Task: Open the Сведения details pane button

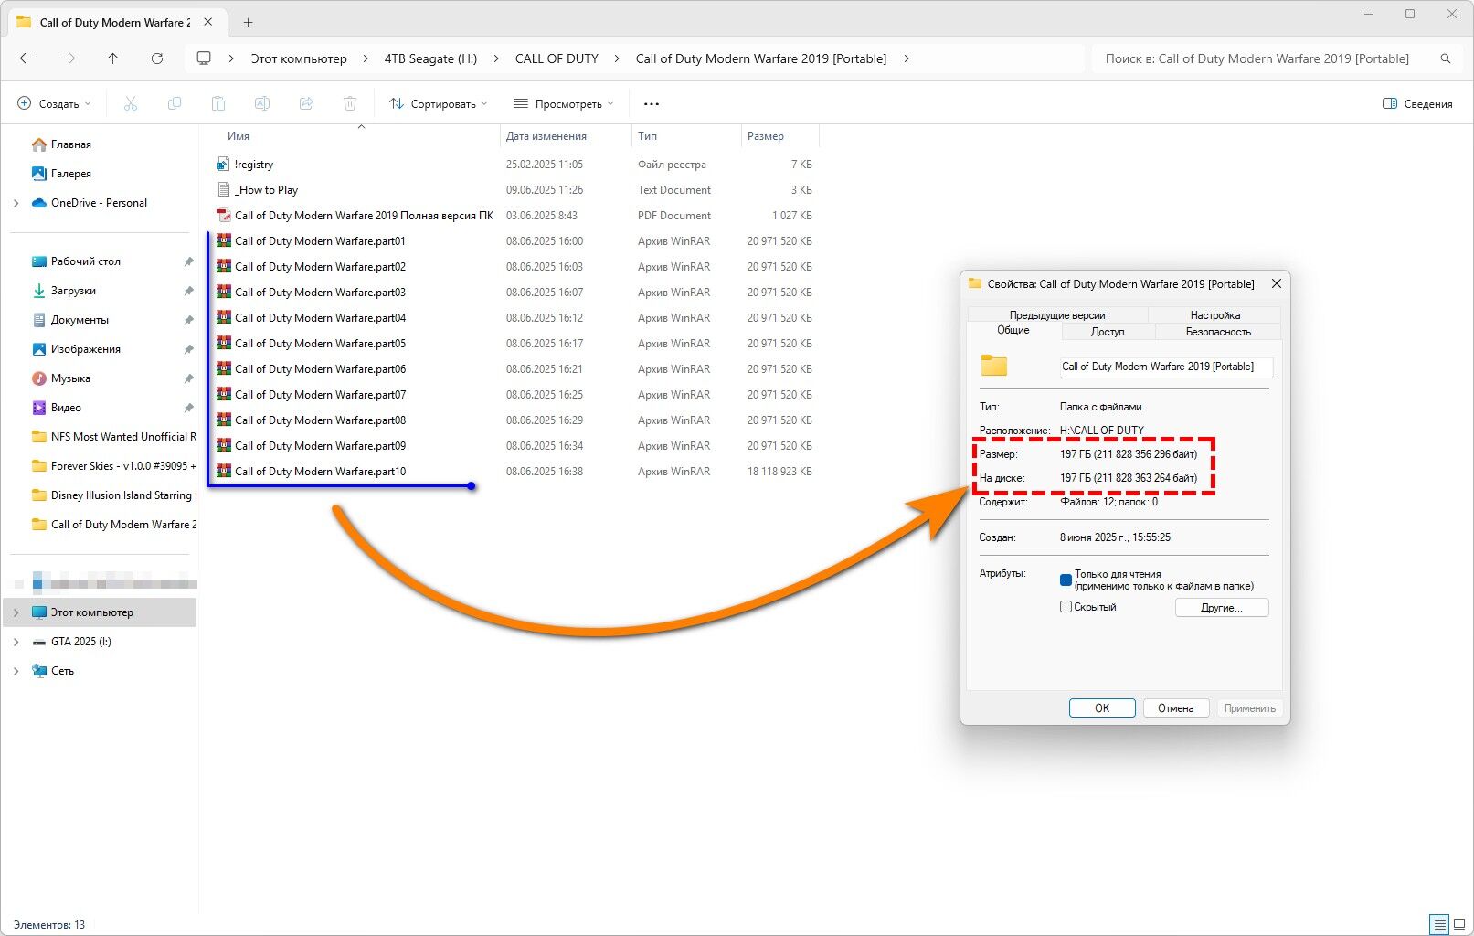Action: (x=1417, y=104)
